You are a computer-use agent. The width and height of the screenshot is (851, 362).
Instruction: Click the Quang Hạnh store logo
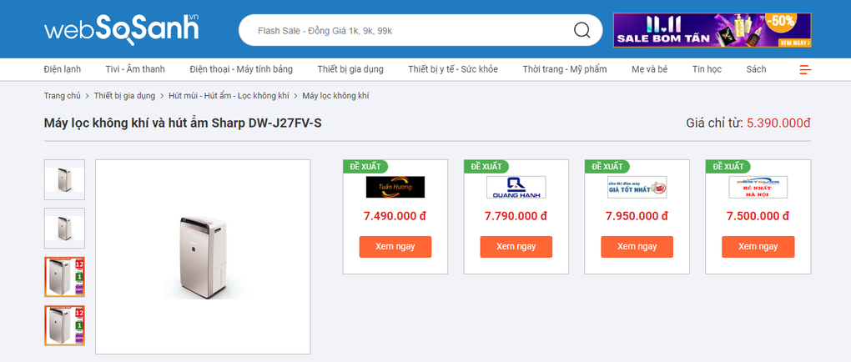point(516,187)
